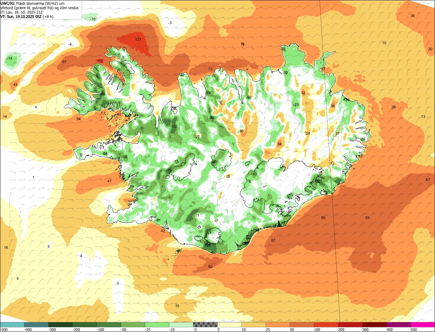Click the map value '47' off the west coast
435x332 pixels.
pyautogui.click(x=109, y=181)
